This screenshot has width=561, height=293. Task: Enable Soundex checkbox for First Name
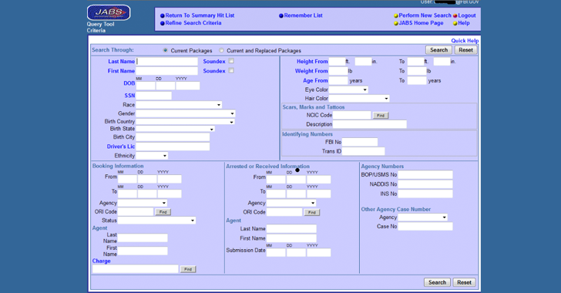[x=231, y=71]
